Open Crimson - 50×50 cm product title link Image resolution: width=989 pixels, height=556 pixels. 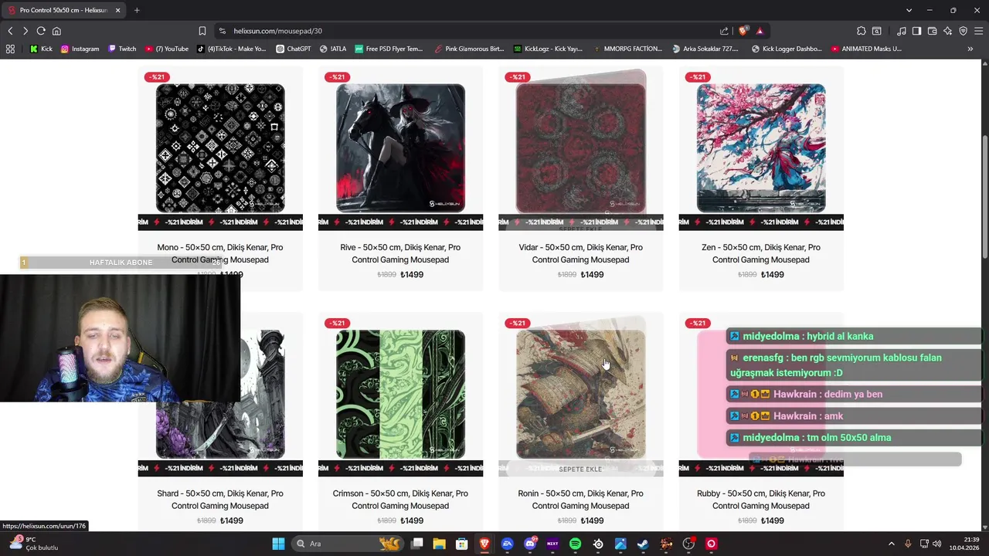(x=400, y=500)
